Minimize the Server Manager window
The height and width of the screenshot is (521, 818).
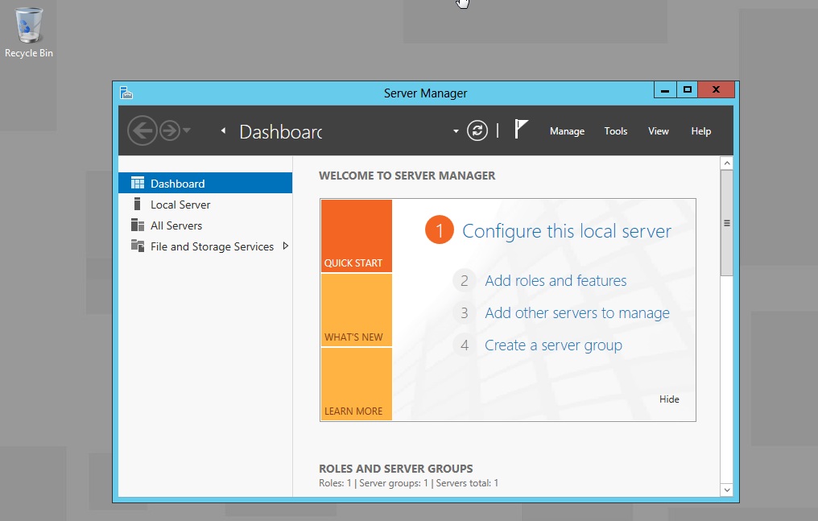click(665, 89)
